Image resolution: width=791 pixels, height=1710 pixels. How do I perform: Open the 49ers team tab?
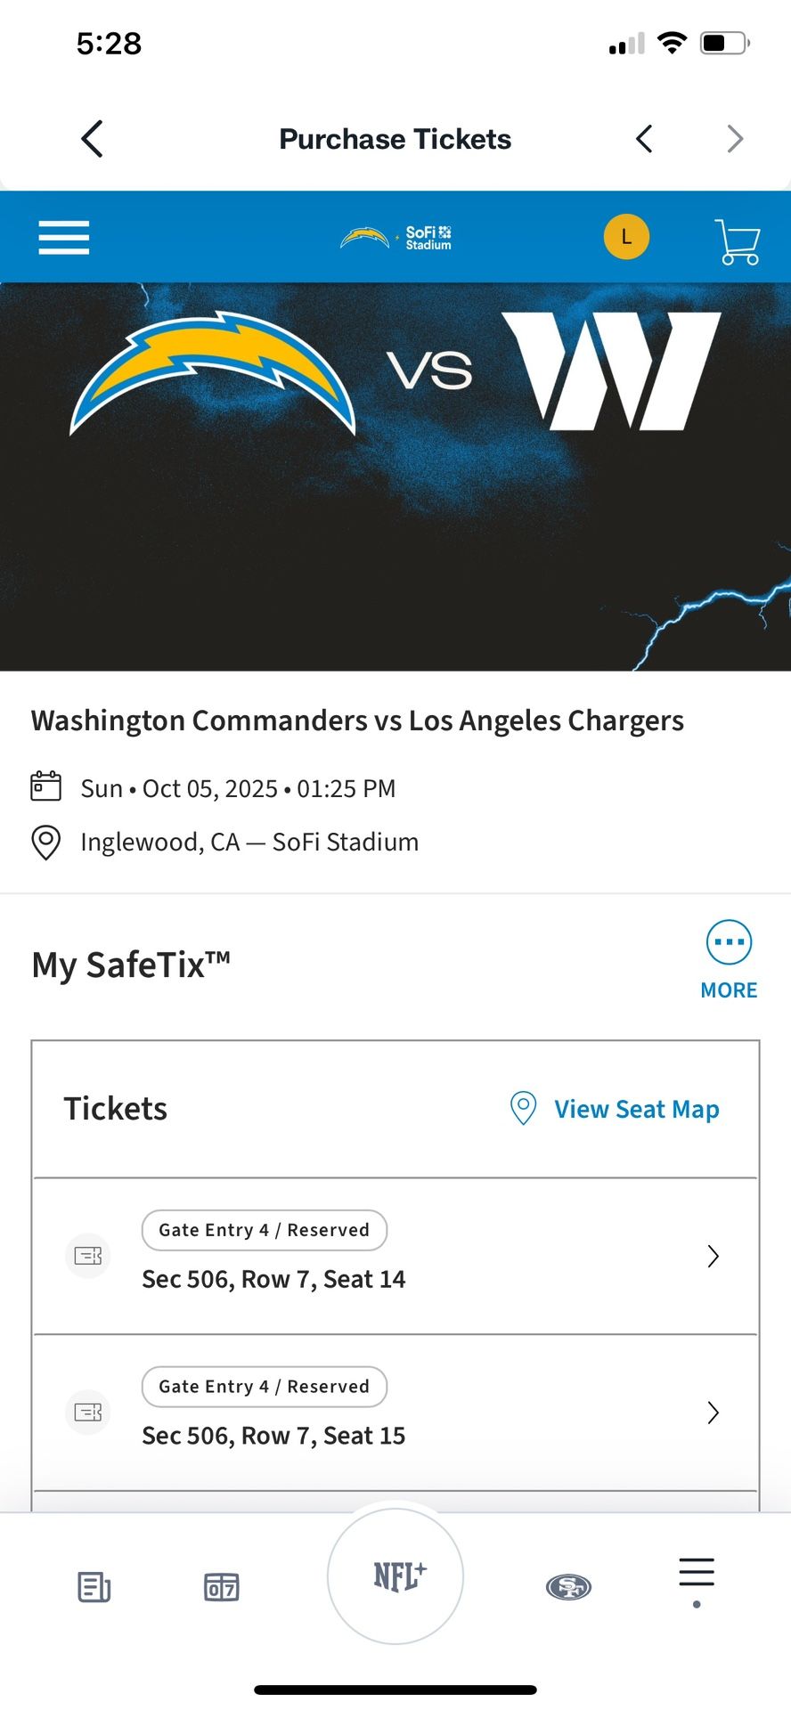point(568,1586)
